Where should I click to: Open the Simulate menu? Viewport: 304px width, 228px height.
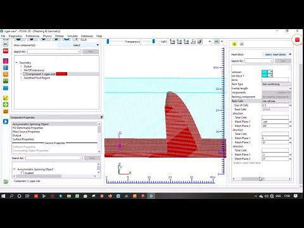[72, 36]
